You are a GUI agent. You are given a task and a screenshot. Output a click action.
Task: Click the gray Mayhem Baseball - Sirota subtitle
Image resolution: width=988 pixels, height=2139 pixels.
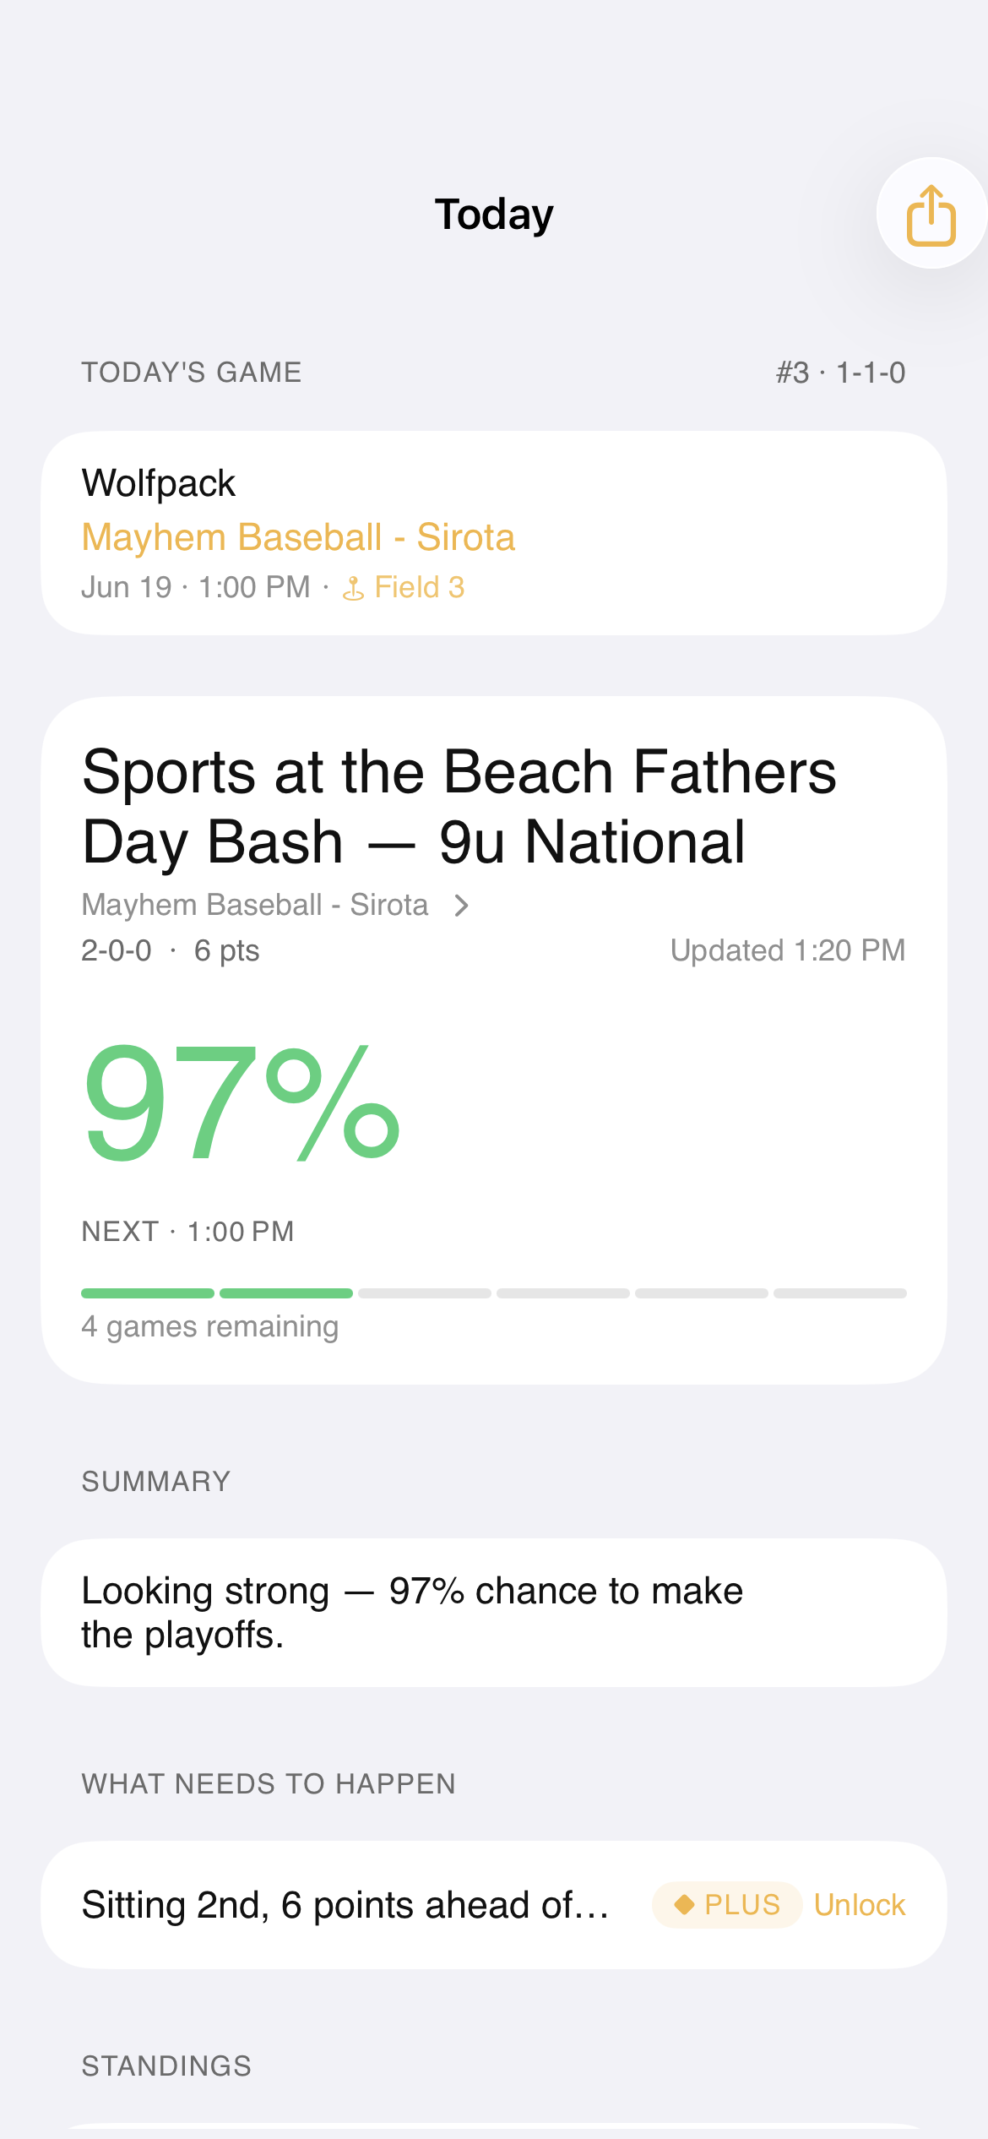point(255,905)
